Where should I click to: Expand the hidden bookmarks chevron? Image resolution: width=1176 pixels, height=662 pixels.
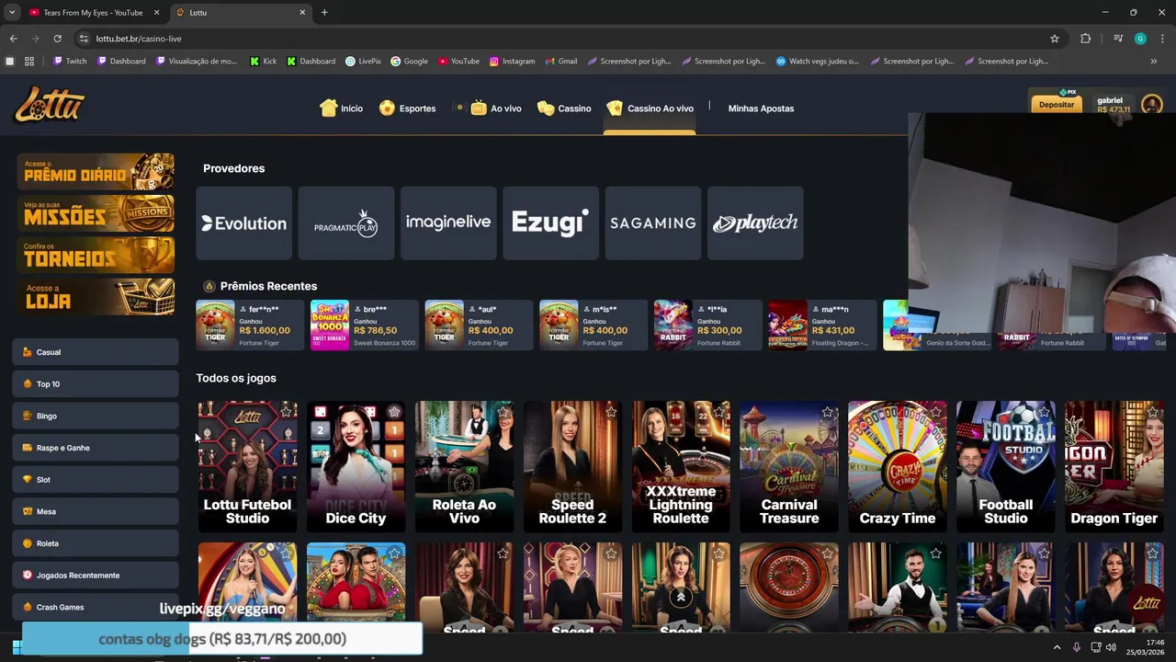point(1154,62)
